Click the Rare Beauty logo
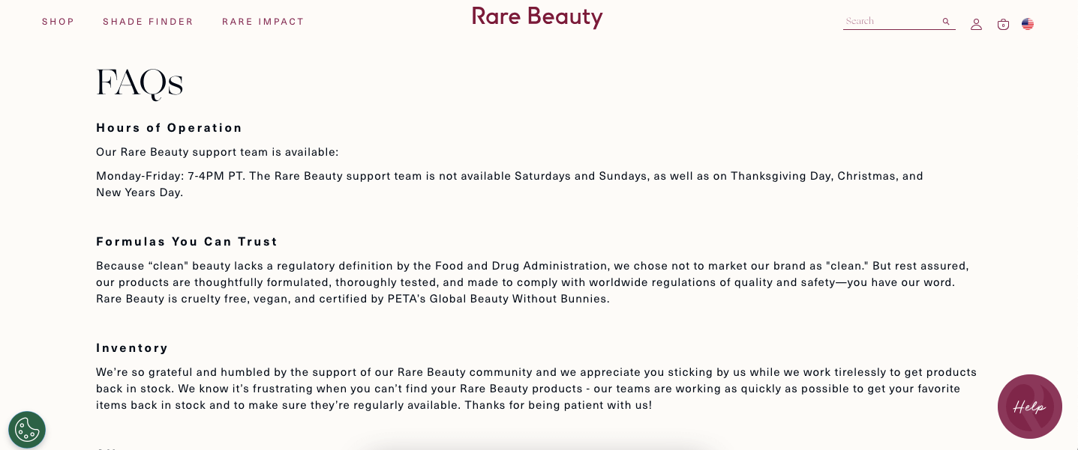 tap(537, 17)
